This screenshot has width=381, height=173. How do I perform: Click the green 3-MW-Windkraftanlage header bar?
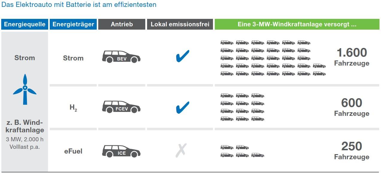tap(297, 24)
